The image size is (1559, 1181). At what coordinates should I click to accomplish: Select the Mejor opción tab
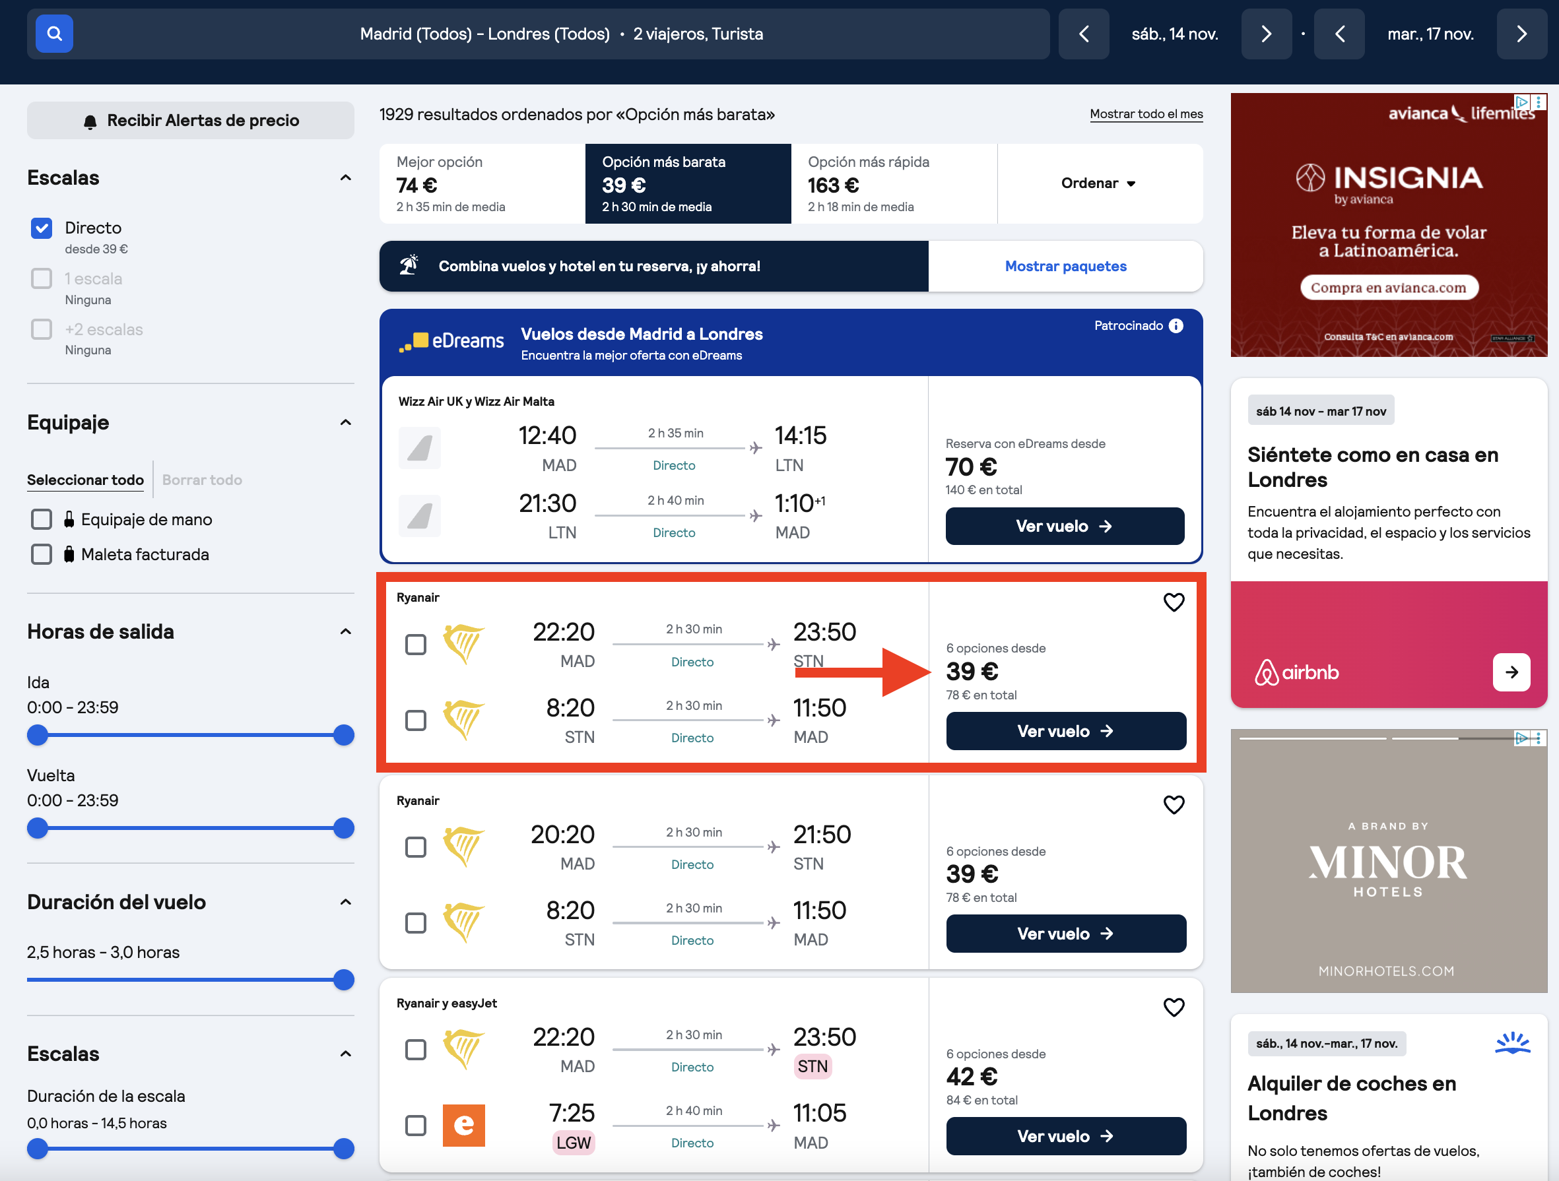pos(482,184)
